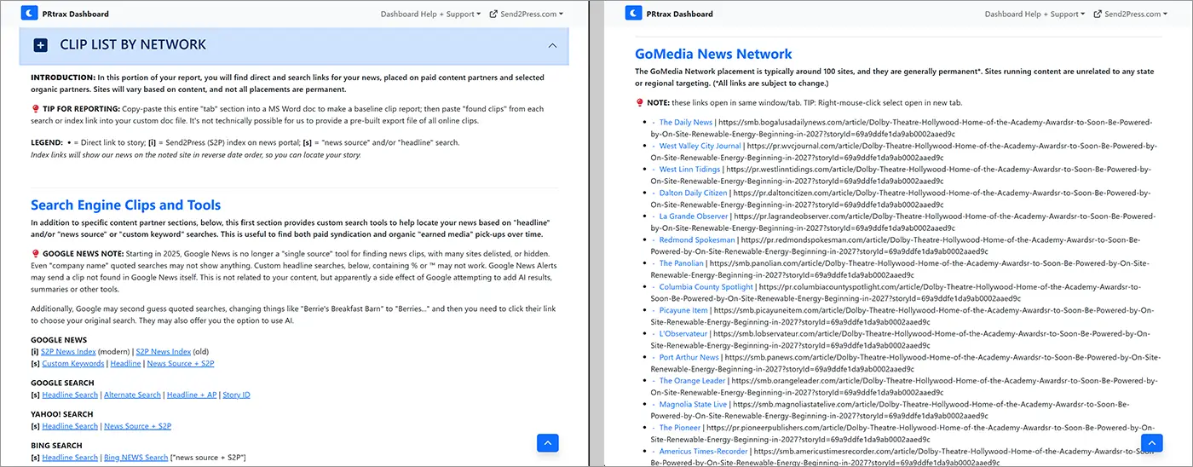This screenshot has height=467, width=1193.
Task: Click the GOOGLE SEARCH section label
Action: point(62,383)
